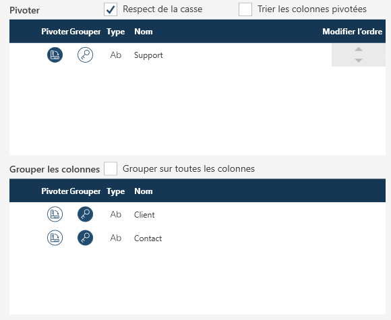Select the Contact row name

coord(148,238)
